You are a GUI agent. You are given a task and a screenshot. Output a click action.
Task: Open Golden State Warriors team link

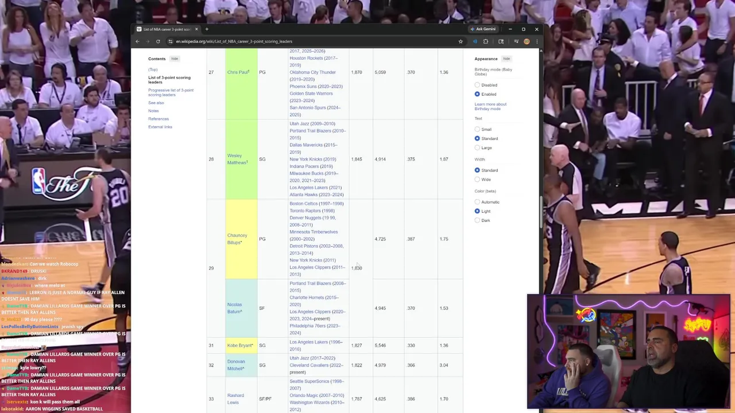tap(311, 93)
